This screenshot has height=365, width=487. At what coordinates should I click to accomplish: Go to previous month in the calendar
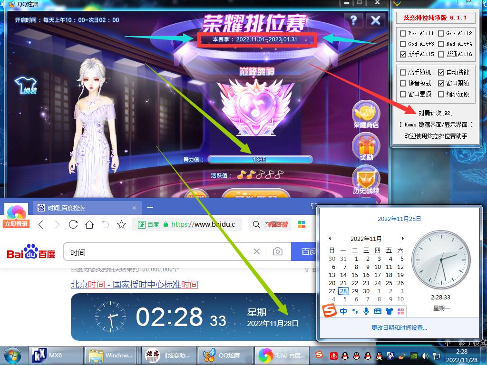[330, 239]
